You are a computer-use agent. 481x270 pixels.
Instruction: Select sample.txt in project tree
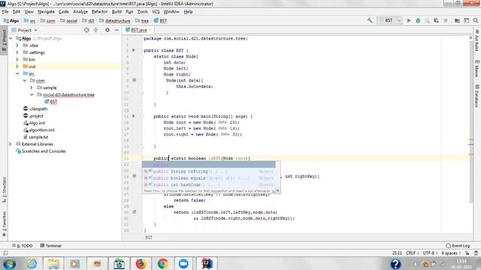pos(35,136)
